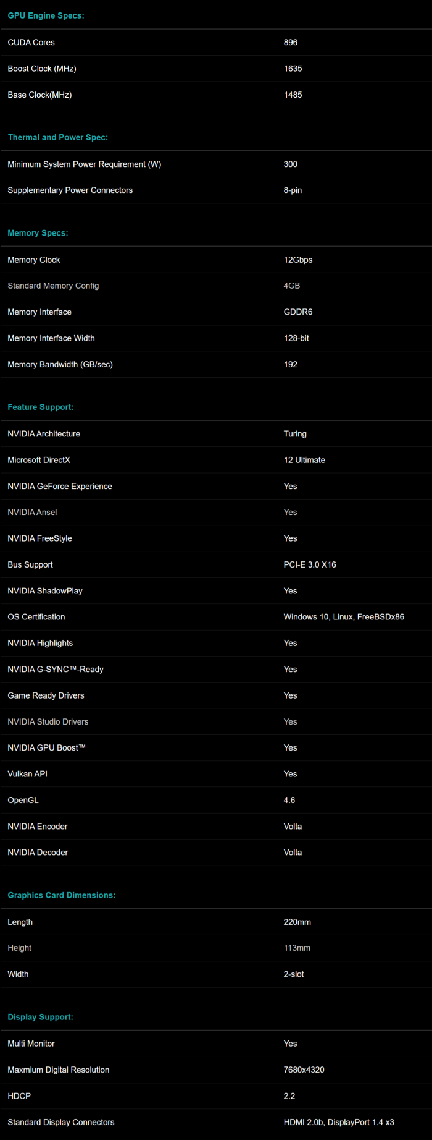Click the "Memory Specs:" heading
Image resolution: width=432 pixels, height=1140 pixels.
[x=38, y=233]
